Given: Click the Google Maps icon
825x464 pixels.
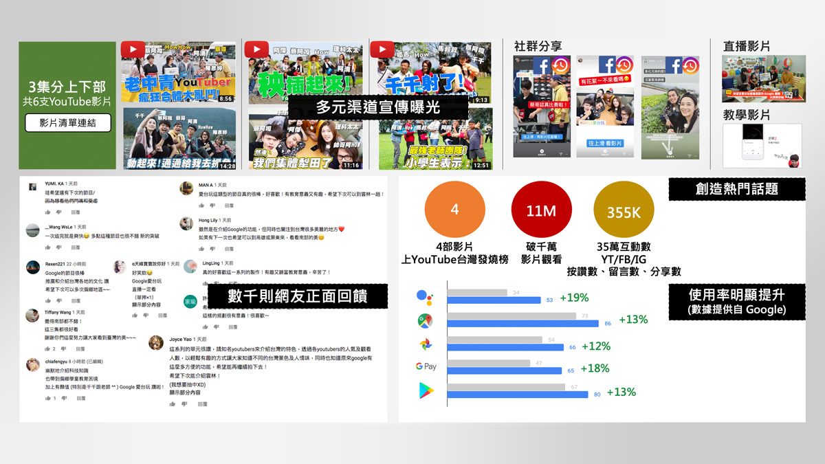Looking at the screenshot, I should pyautogui.click(x=424, y=320).
